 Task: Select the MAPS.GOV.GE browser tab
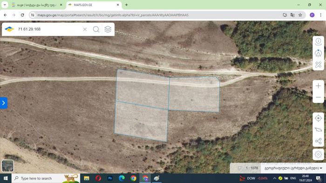(94, 5)
